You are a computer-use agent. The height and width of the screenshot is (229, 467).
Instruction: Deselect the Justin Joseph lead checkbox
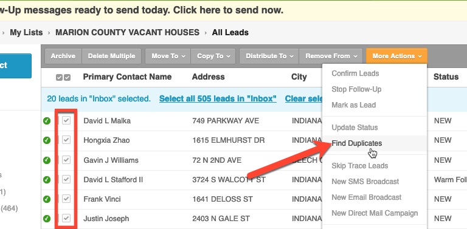pyautogui.click(x=66, y=218)
